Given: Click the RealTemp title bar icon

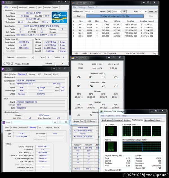Looking at the screenshot, I should pos(73,58).
